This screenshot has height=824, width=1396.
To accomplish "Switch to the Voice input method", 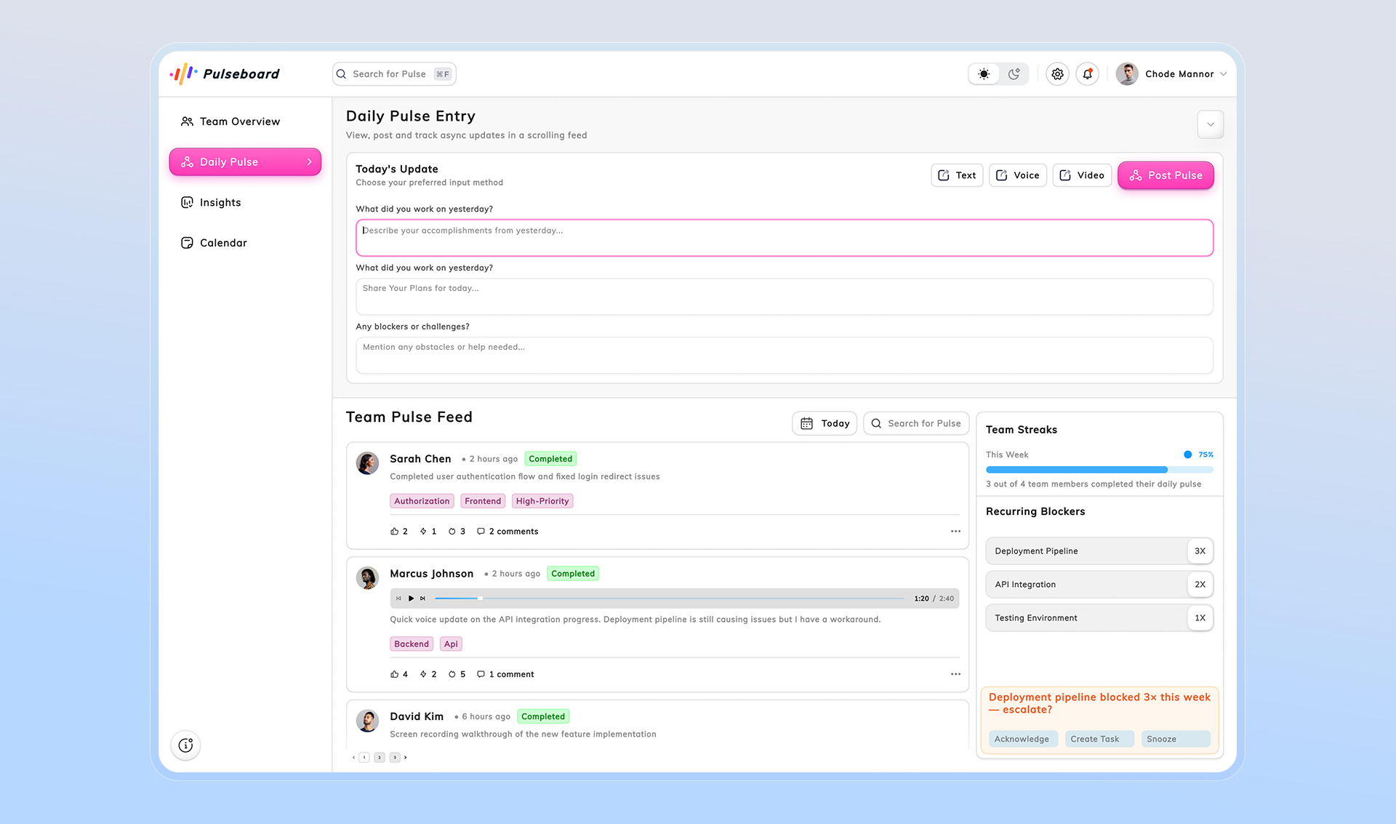I will point(1017,175).
